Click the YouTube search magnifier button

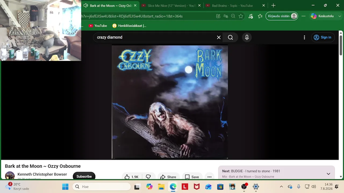(230, 37)
